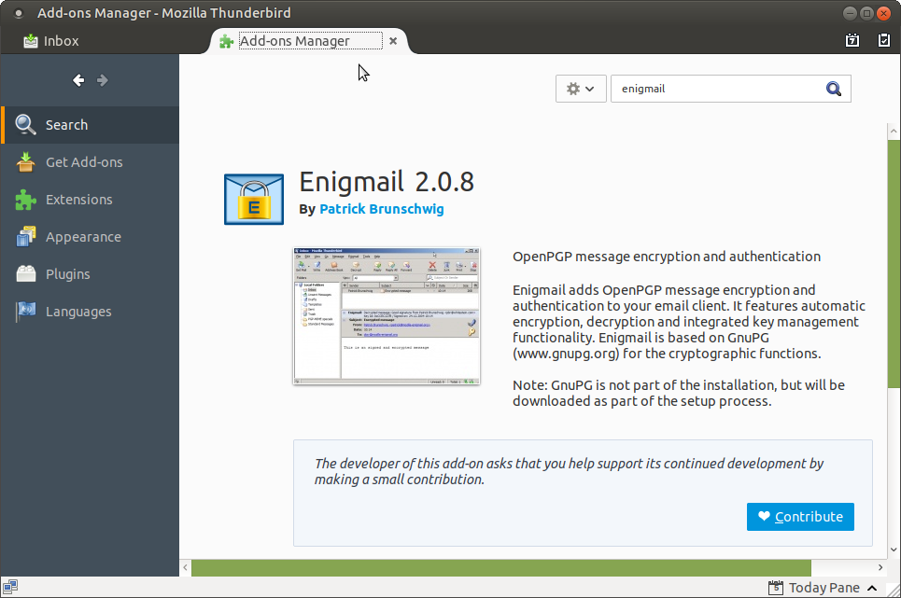This screenshot has height=598, width=901.
Task: Click the Extensions puzzle piece icon
Action: (25, 200)
